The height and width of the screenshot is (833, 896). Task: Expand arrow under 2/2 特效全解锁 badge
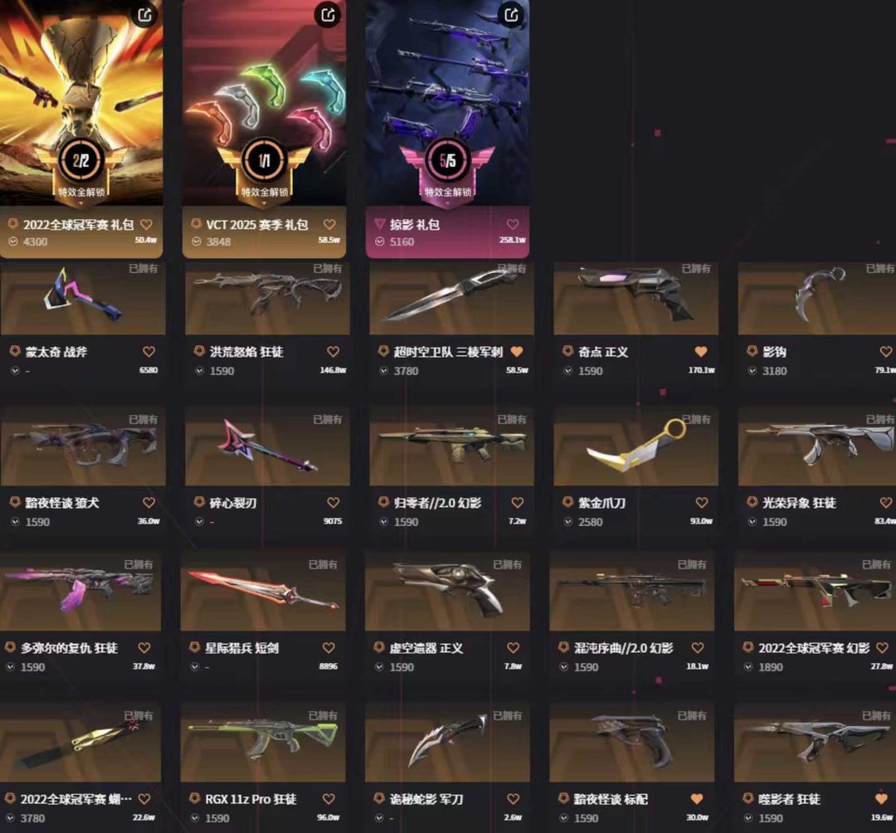[80, 203]
